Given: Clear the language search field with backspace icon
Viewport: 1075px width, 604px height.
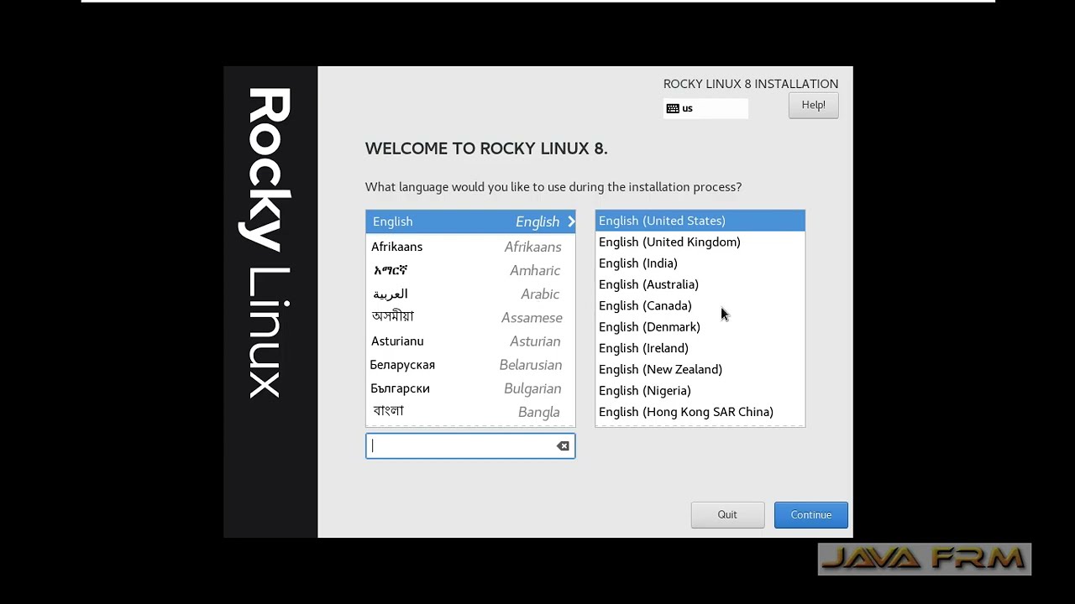Looking at the screenshot, I should [563, 446].
